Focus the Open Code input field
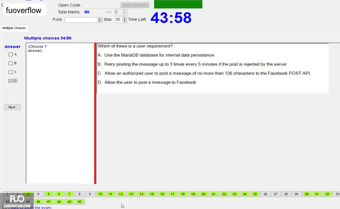The height and width of the screenshot is (209, 340). pos(101,5)
